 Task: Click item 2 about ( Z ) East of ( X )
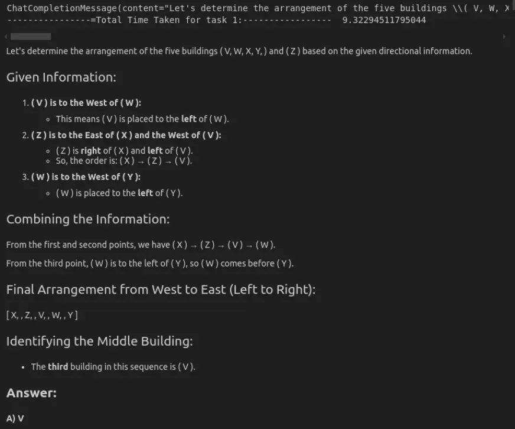point(126,135)
